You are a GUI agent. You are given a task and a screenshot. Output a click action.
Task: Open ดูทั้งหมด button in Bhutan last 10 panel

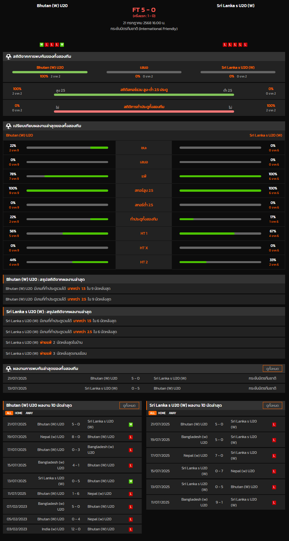129,405
